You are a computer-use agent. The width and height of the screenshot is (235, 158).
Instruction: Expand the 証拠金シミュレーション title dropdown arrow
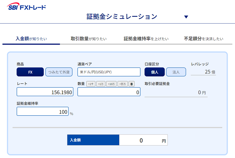[x=186, y=17]
